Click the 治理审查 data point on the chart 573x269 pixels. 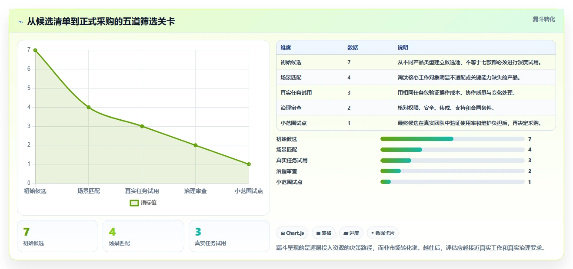196,145
